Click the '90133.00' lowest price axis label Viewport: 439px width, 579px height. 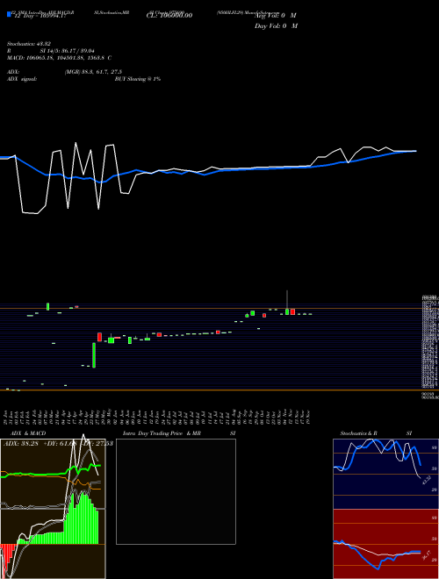pos(430,397)
